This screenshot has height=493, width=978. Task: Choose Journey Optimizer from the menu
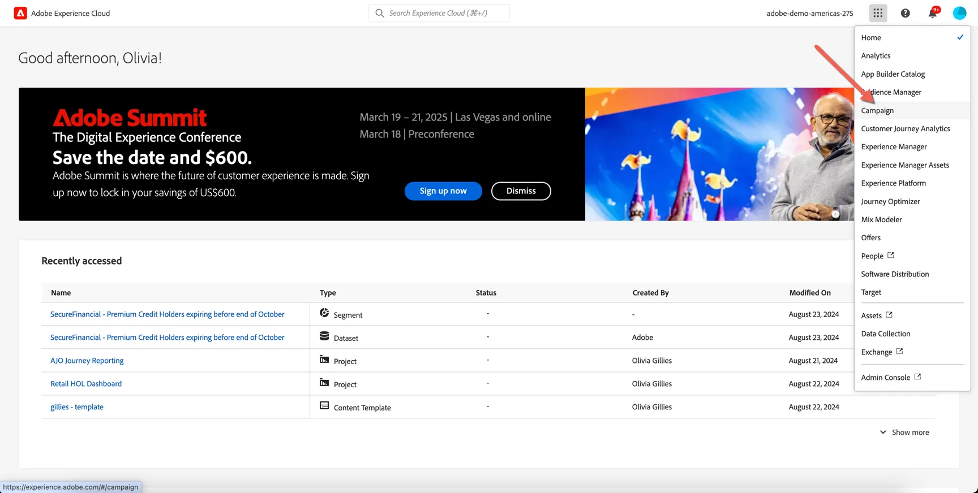[x=912, y=201]
